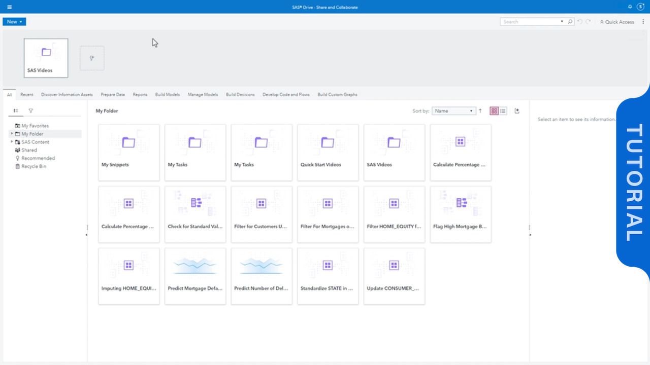
Task: Open the application menu hamburger icon
Action: tap(9, 7)
